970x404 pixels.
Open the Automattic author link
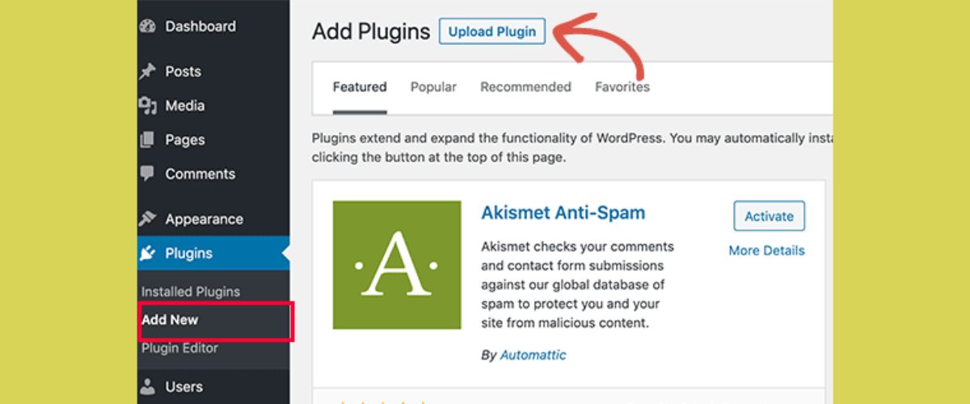coord(533,355)
